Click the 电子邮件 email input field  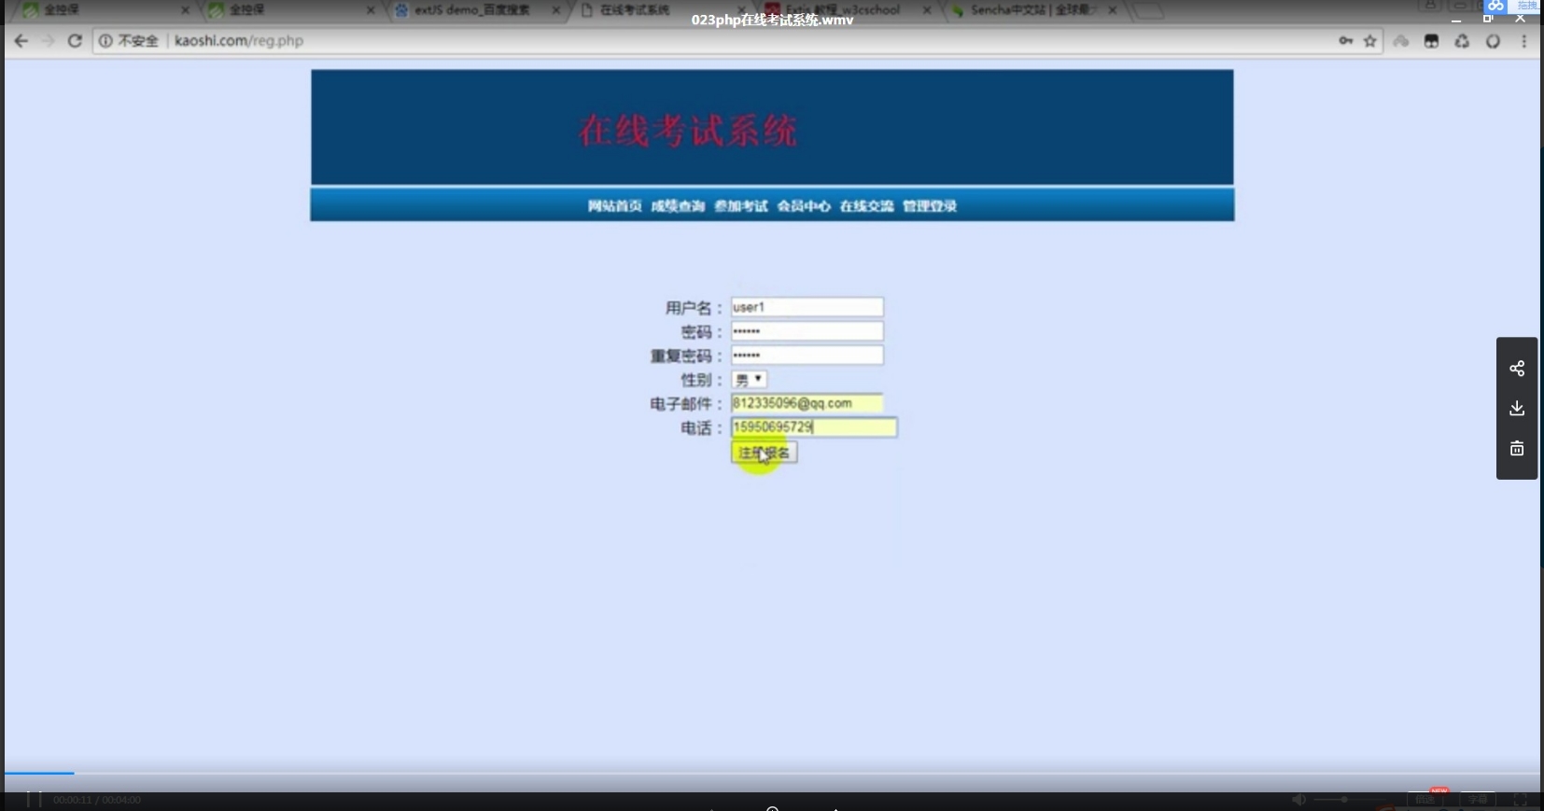click(807, 403)
